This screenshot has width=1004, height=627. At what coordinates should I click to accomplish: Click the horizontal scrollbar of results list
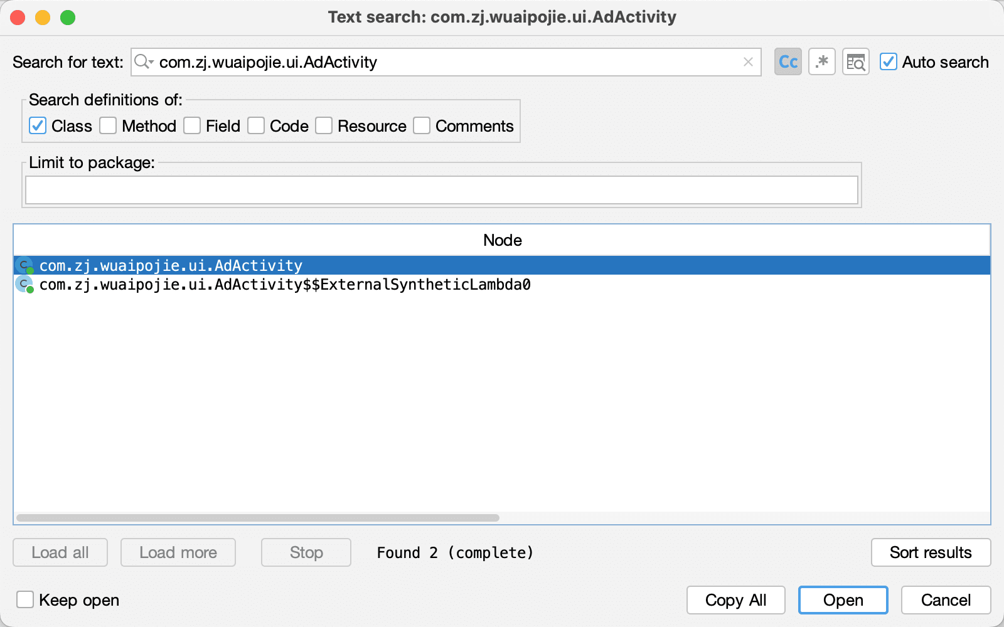[258, 518]
